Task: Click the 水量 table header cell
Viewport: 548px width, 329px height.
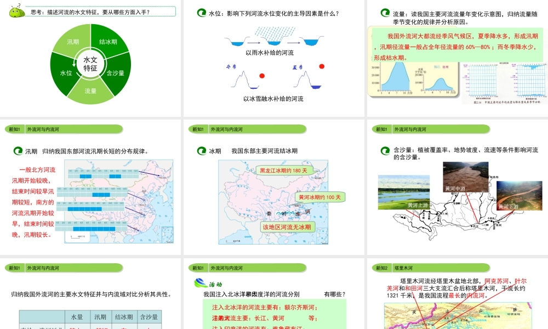Action: pos(77,317)
